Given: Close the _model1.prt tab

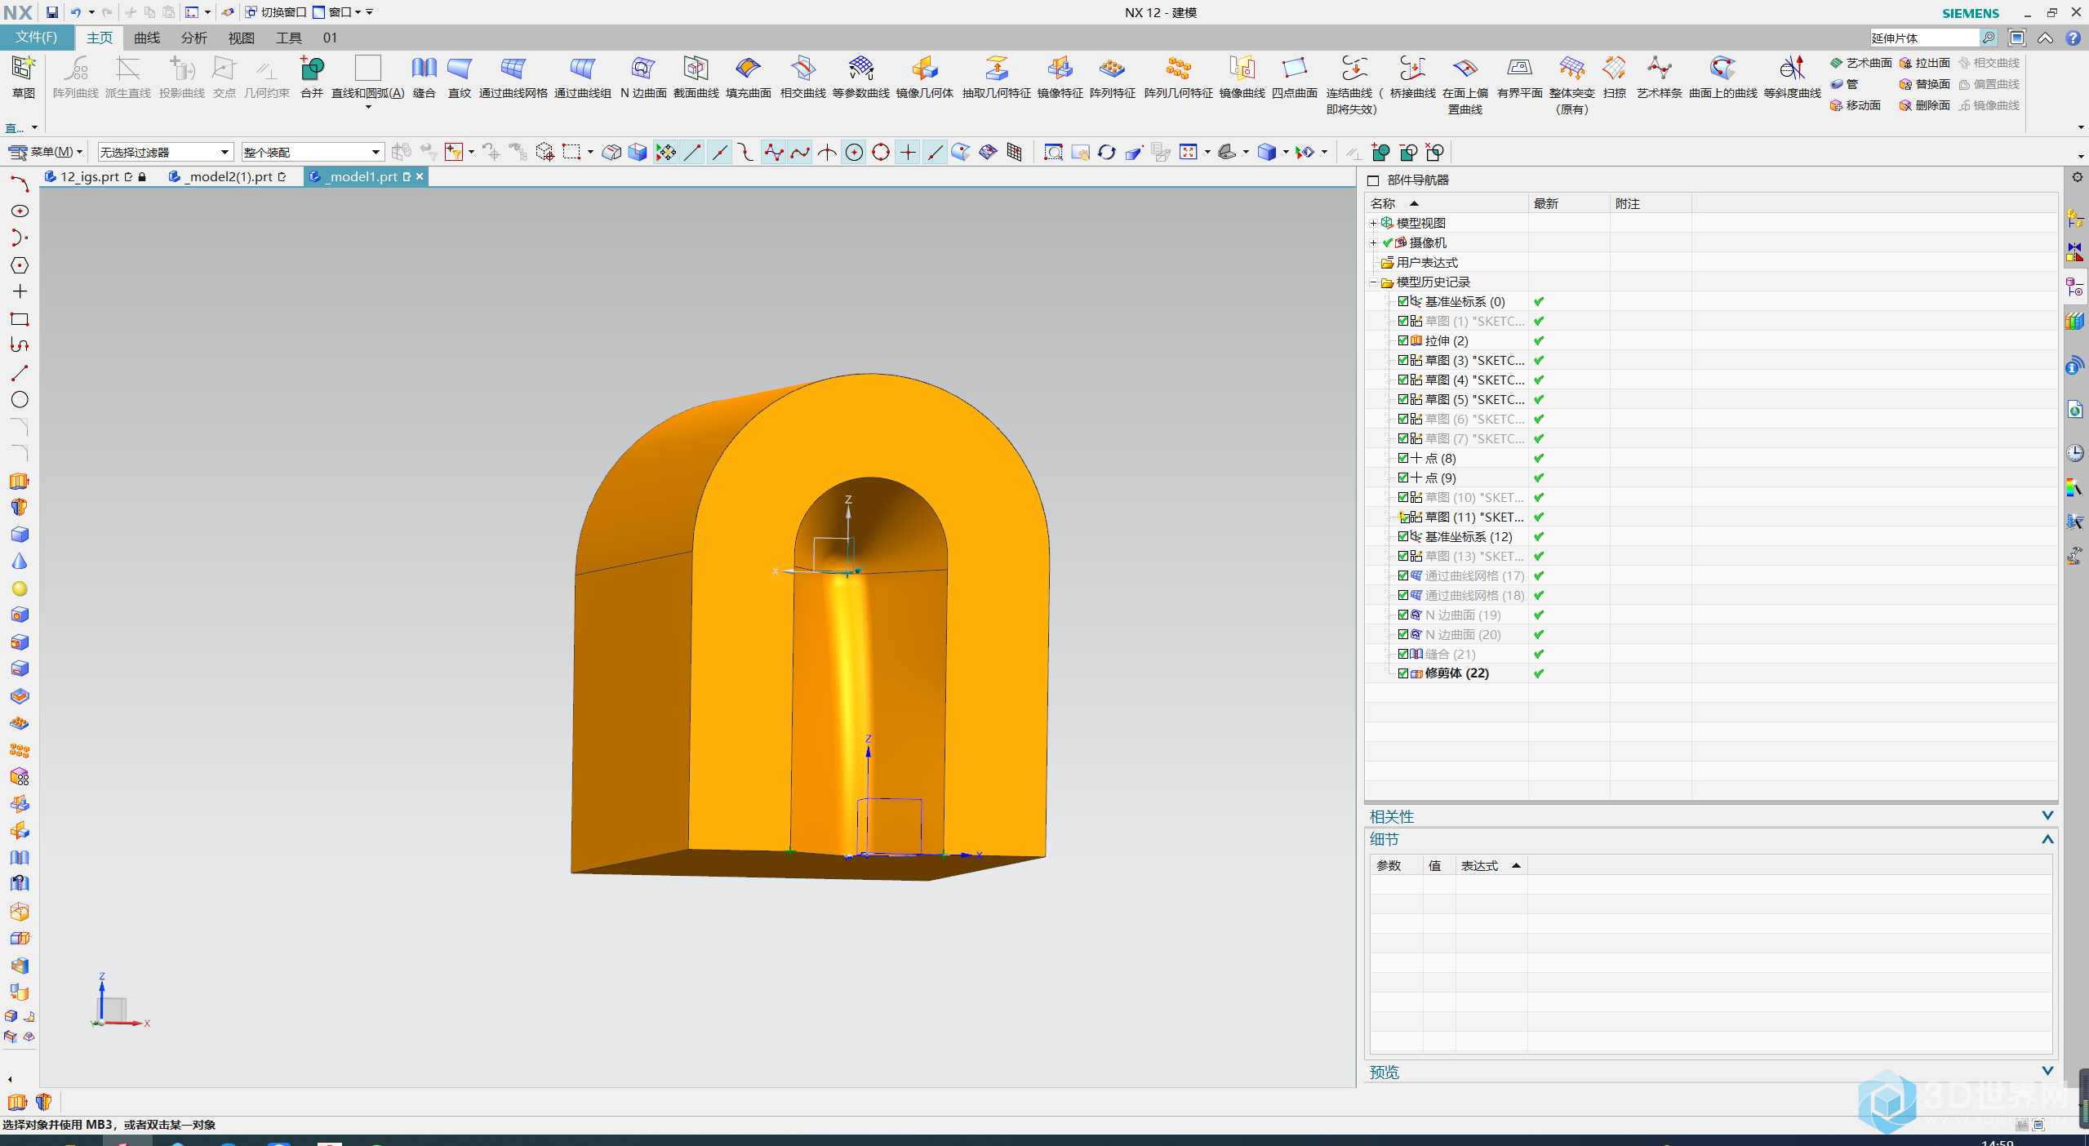Looking at the screenshot, I should (x=420, y=176).
